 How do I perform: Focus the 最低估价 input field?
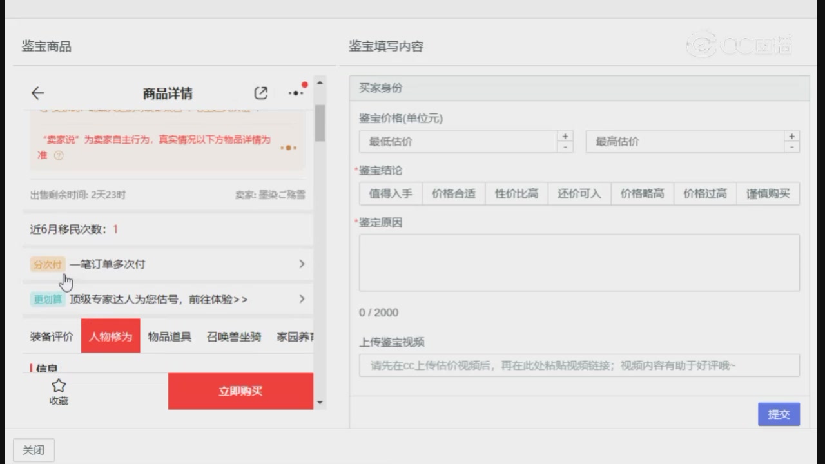[x=458, y=142]
